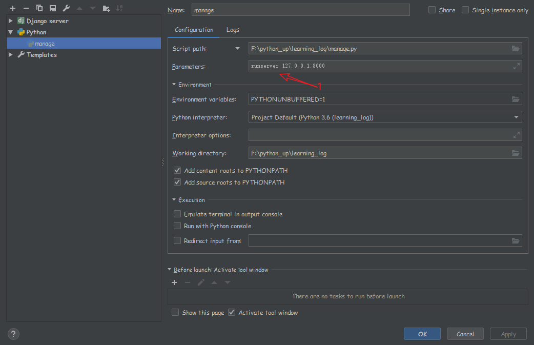Save configuration with the disk icon
534x345 pixels.
(53, 8)
